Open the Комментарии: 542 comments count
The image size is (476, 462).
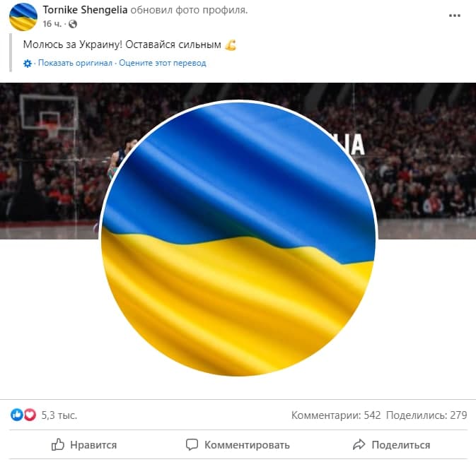click(x=336, y=415)
